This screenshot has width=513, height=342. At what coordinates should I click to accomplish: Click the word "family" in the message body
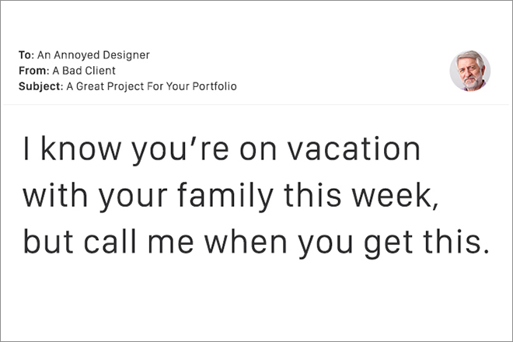pos(225,196)
